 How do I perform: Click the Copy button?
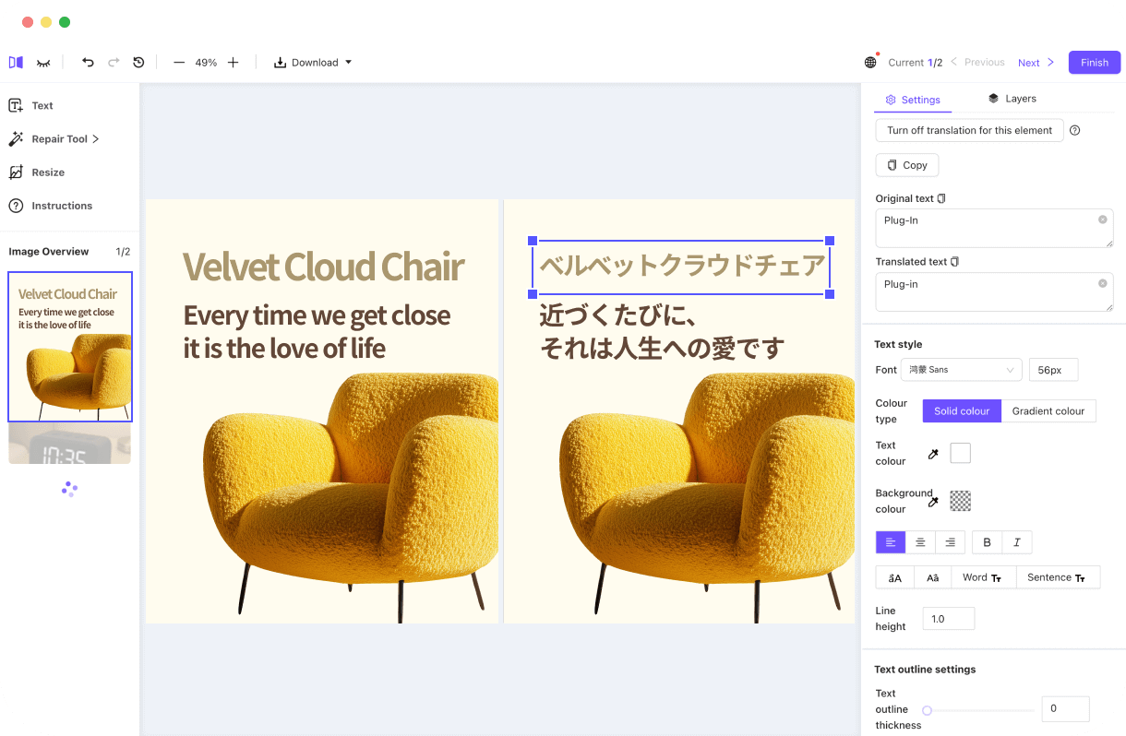906,165
